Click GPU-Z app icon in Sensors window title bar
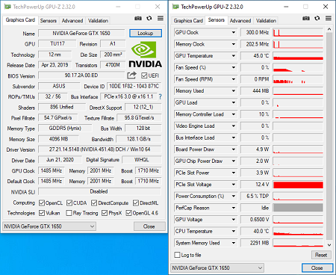Image resolution: width=336 pixels, height=275 pixels. [175, 7]
